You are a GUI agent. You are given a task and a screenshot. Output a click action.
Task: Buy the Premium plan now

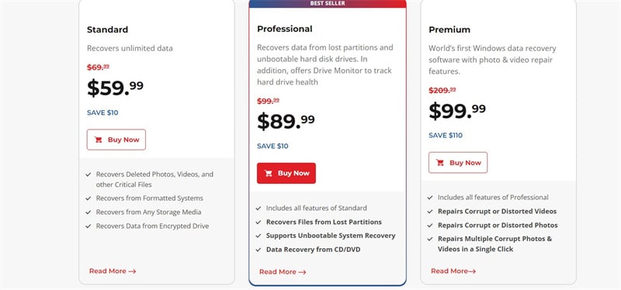click(x=458, y=163)
